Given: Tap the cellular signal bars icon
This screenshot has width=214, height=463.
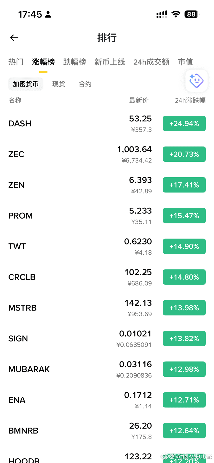Looking at the screenshot, I should [x=162, y=14].
